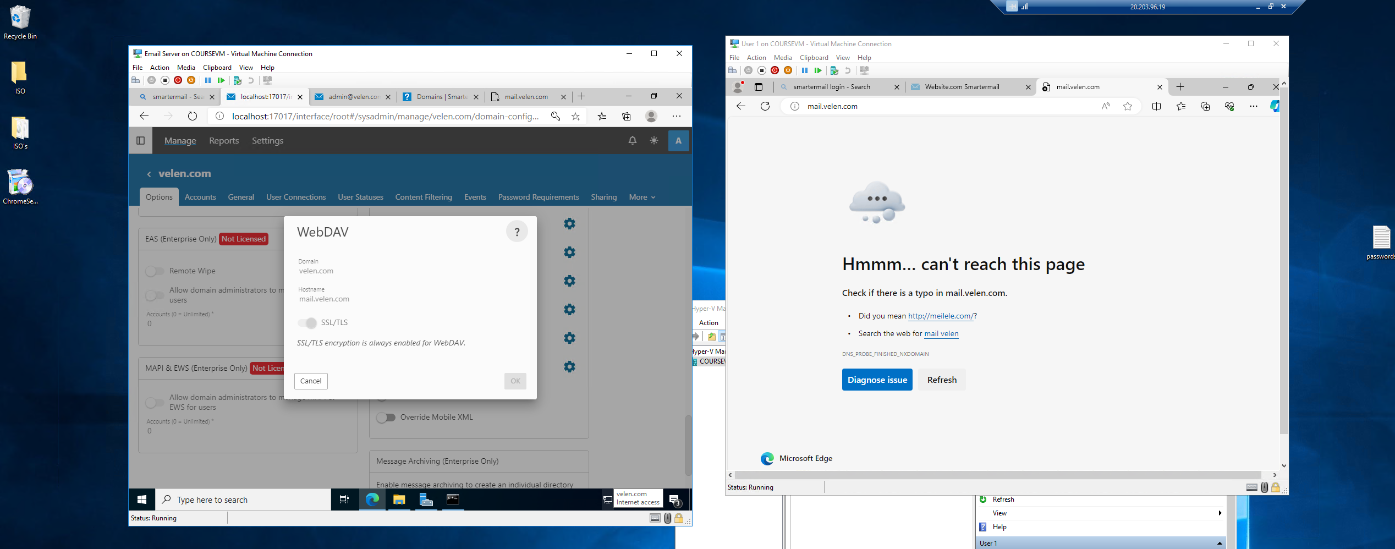Image resolution: width=1395 pixels, height=549 pixels.
Task: Click the WebDAV help question mark icon
Action: (517, 232)
